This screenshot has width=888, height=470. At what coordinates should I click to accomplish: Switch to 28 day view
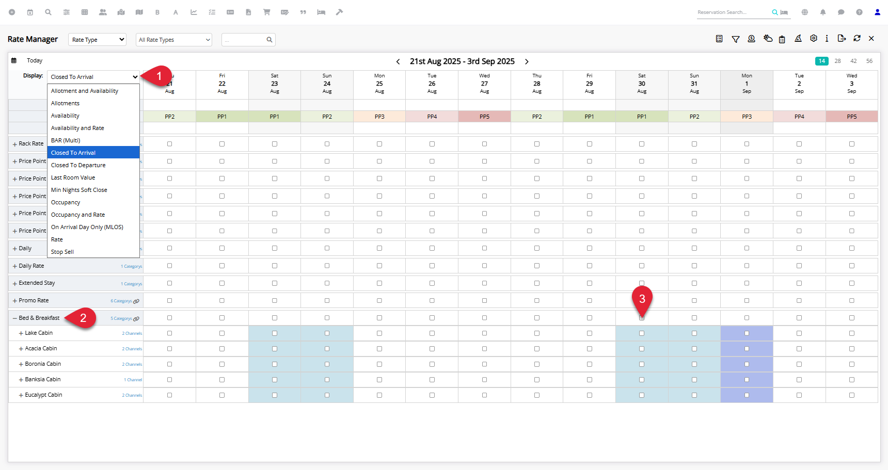click(x=837, y=61)
